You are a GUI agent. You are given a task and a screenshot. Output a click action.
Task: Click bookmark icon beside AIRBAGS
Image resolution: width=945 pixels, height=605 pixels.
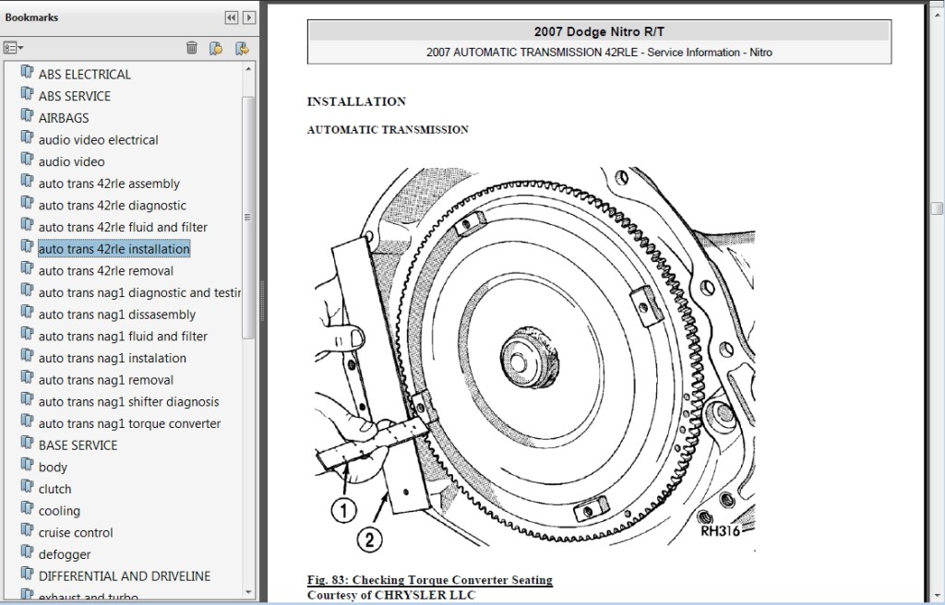coord(27,115)
